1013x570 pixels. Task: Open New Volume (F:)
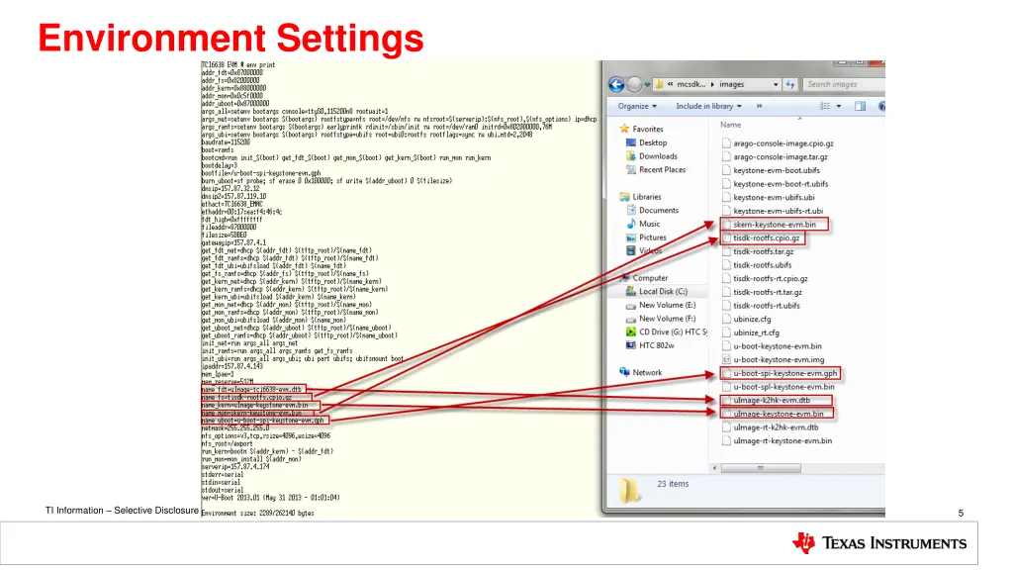point(668,319)
